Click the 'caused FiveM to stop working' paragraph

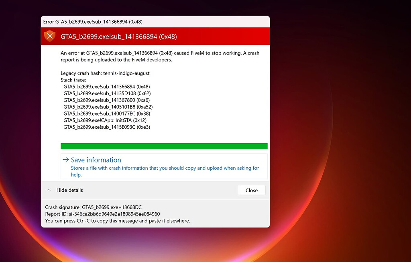coord(160,56)
